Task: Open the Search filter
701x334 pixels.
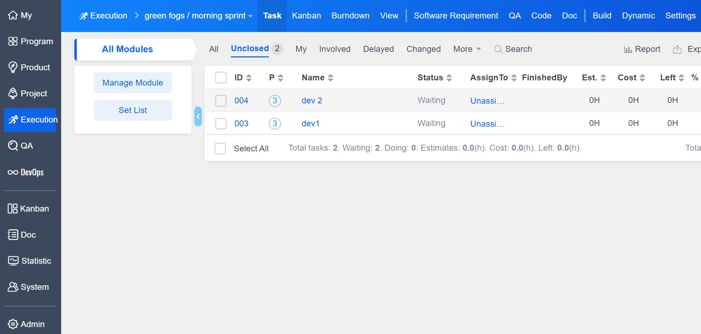Action: (x=513, y=49)
